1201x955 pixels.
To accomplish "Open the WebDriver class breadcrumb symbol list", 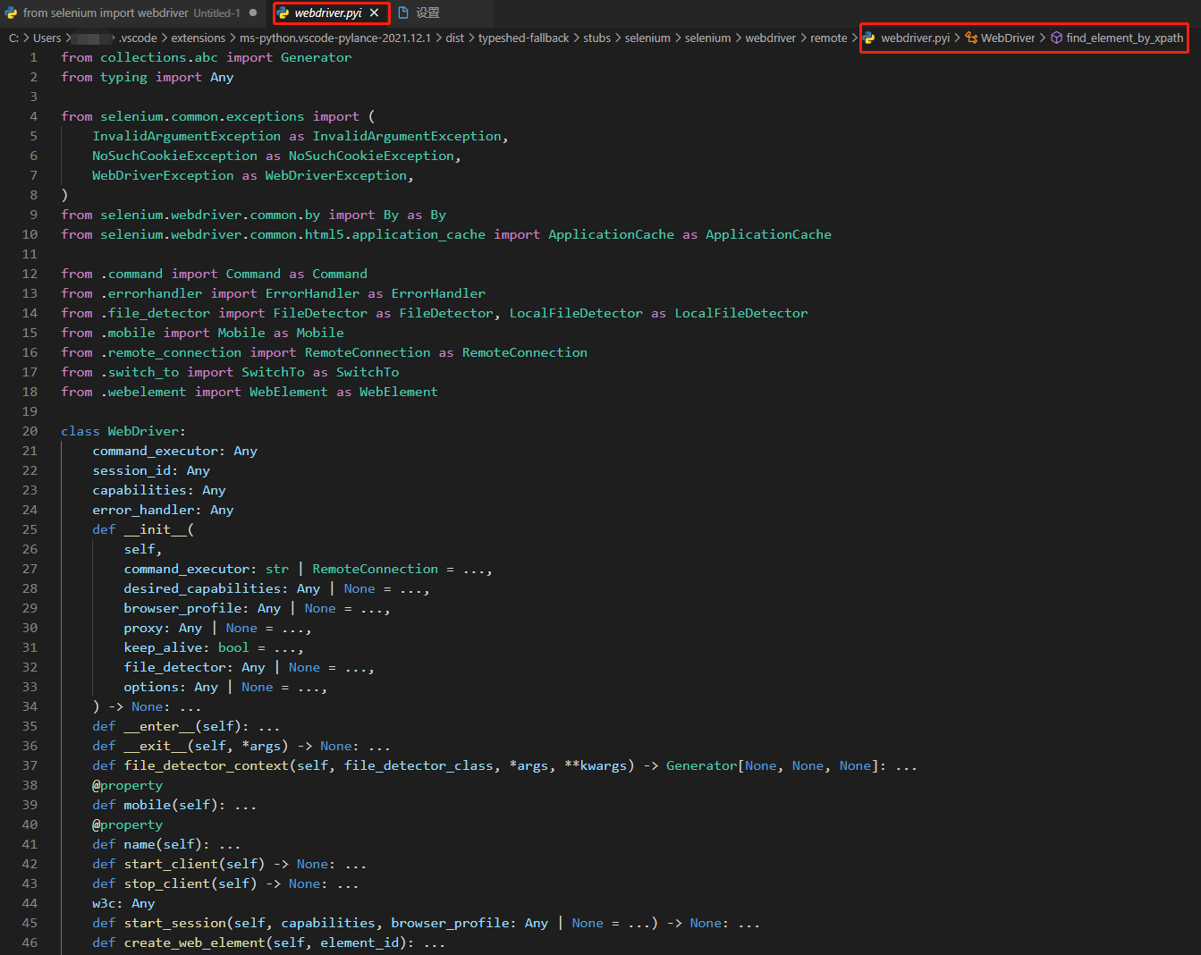I will coord(1008,38).
